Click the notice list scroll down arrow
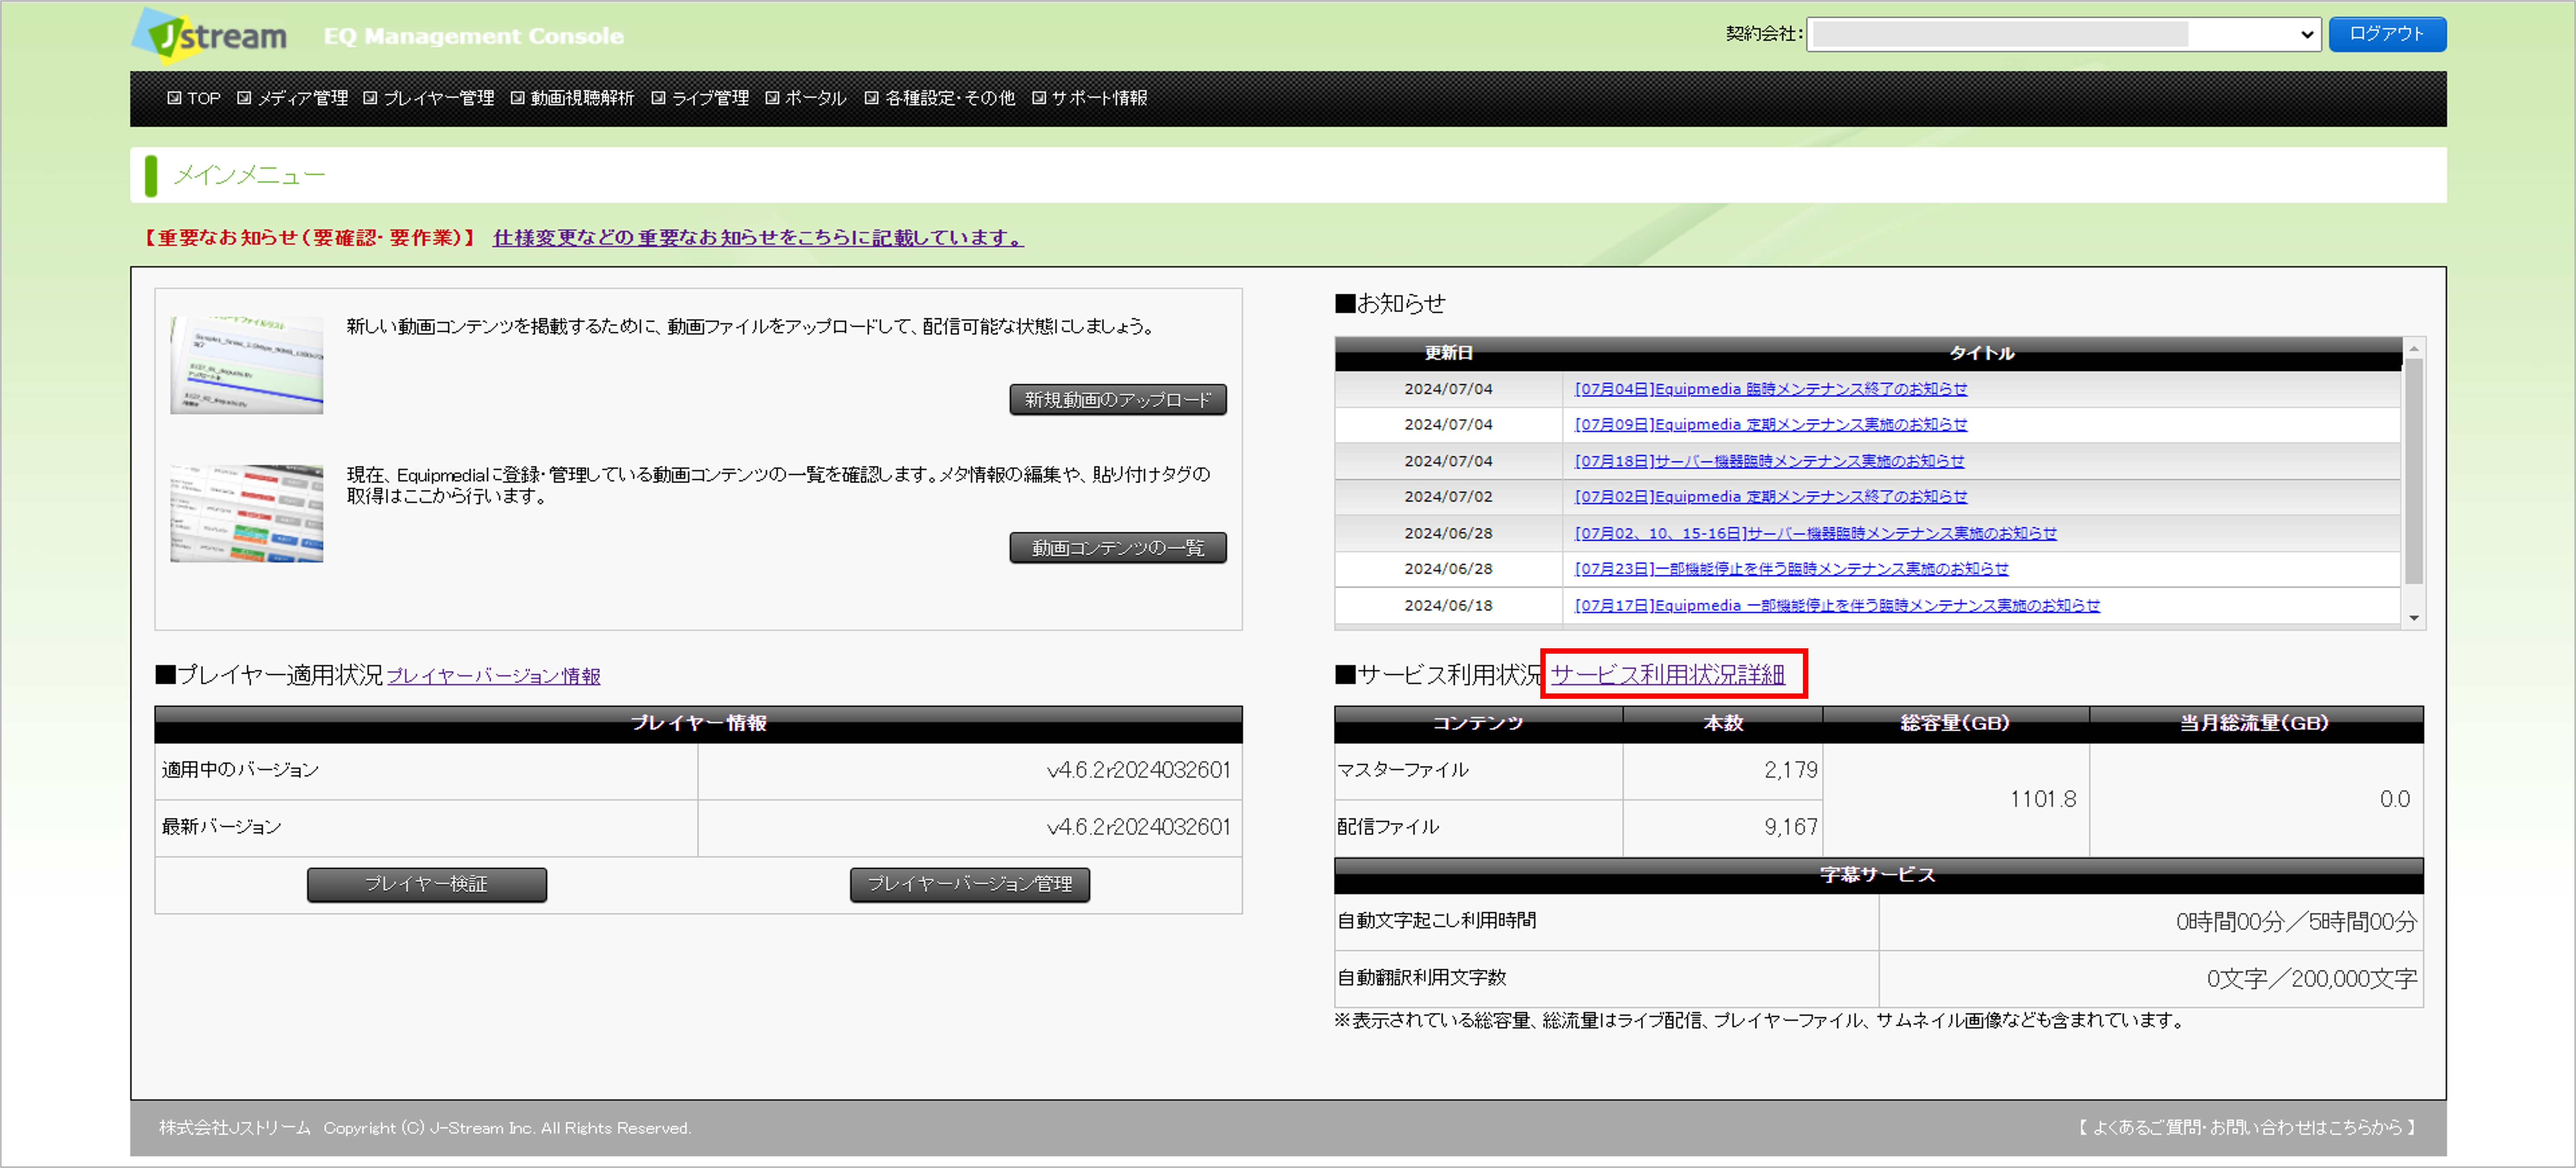This screenshot has height=1168, width=2576. click(x=2414, y=618)
